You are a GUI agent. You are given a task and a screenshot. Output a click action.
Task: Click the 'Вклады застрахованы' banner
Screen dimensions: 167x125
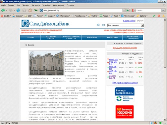tap(125, 95)
